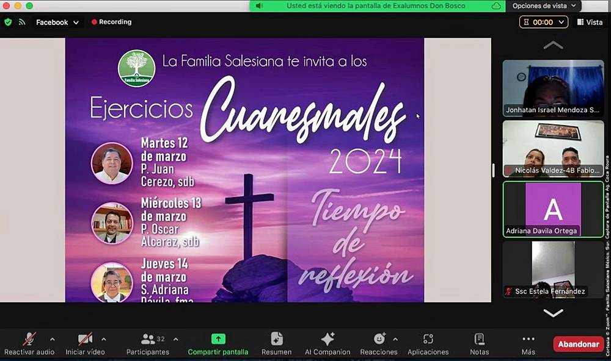
Task: Select Jonhatan Israel Mendoza video tile
Action: [x=553, y=88]
